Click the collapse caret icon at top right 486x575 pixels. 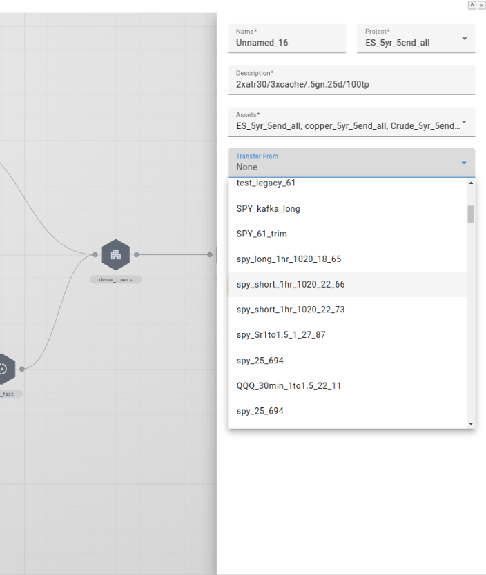click(x=472, y=5)
